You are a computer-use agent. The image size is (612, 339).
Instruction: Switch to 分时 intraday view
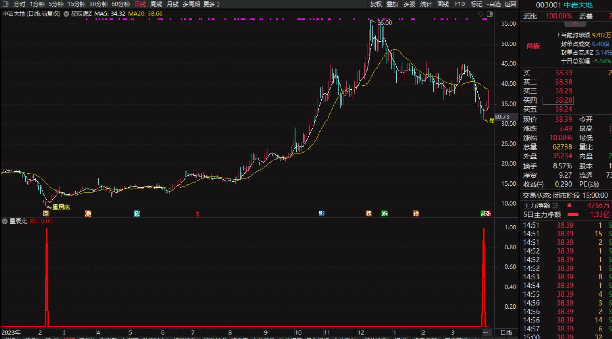pyautogui.click(x=19, y=4)
